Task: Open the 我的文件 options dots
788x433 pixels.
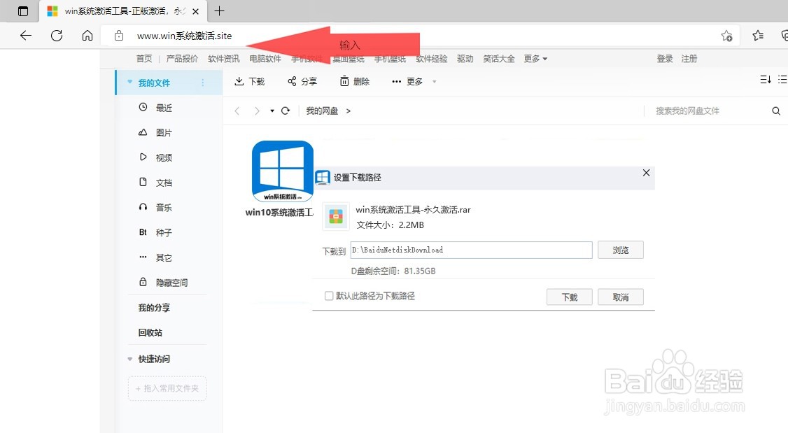Action: 202,83
